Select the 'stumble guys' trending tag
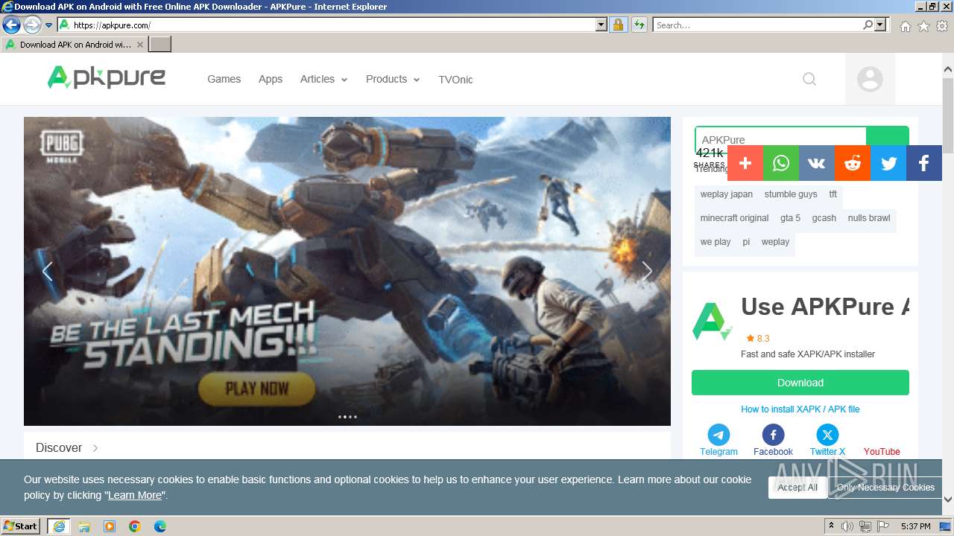Image resolution: width=954 pixels, height=536 pixels. pyautogui.click(x=791, y=194)
